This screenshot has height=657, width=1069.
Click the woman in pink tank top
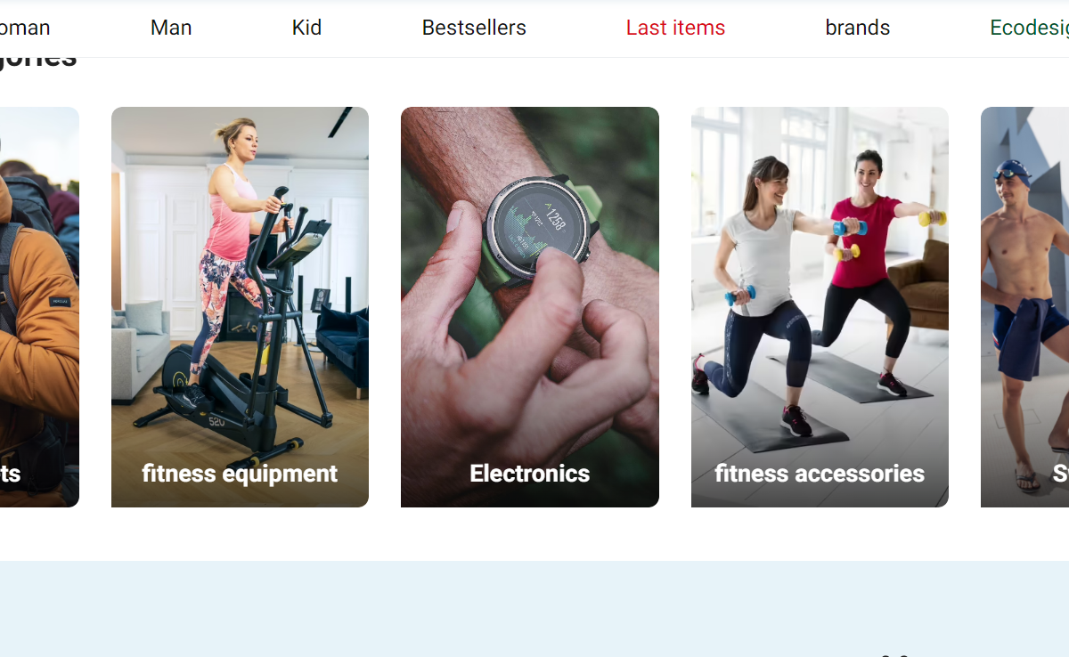[x=230, y=258]
